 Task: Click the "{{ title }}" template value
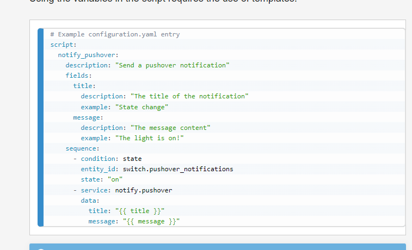(x=140, y=211)
